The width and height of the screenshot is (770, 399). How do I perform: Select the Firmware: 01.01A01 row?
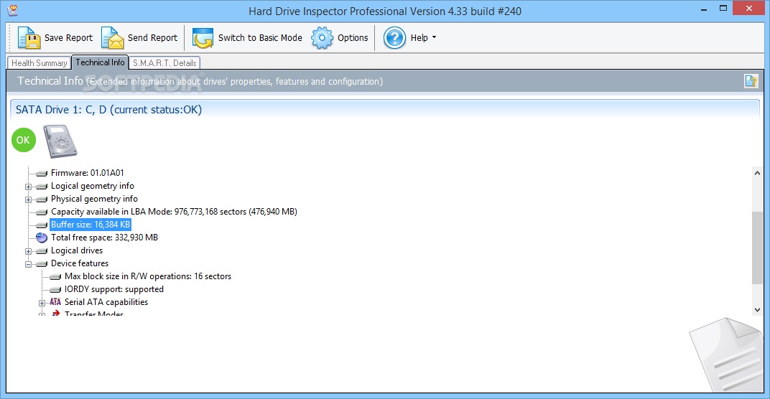pyautogui.click(x=88, y=173)
